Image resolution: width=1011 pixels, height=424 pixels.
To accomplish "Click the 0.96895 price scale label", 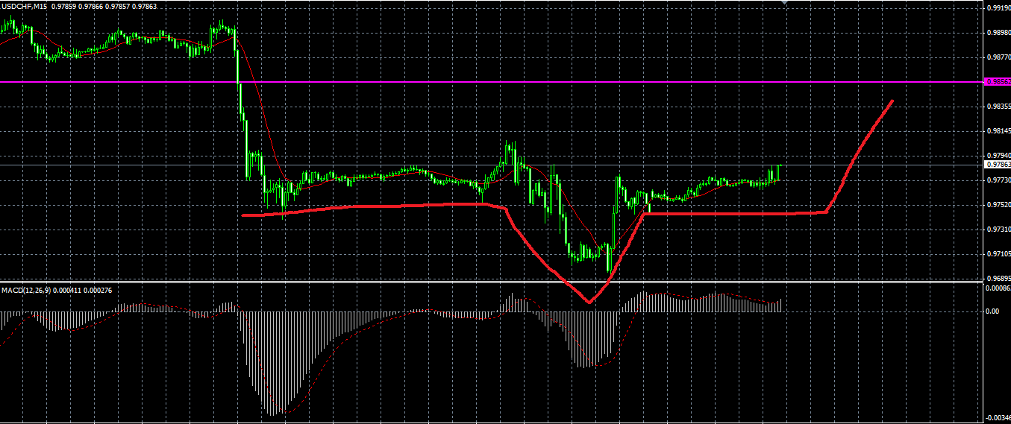I will pos(998,278).
